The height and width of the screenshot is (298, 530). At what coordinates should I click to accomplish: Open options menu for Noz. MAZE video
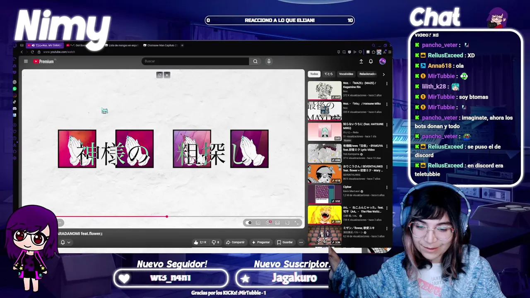point(387,84)
